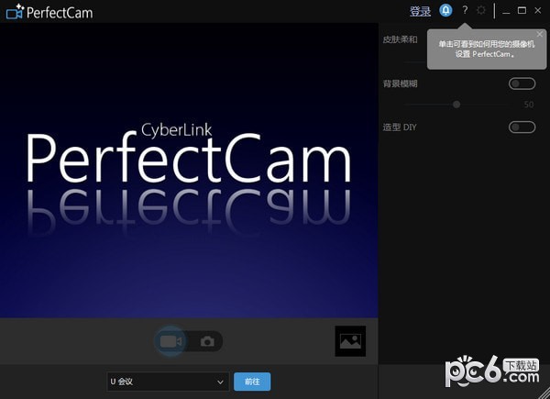Open the captured image gallery thumbnail
The image size is (550, 399).
coord(350,341)
